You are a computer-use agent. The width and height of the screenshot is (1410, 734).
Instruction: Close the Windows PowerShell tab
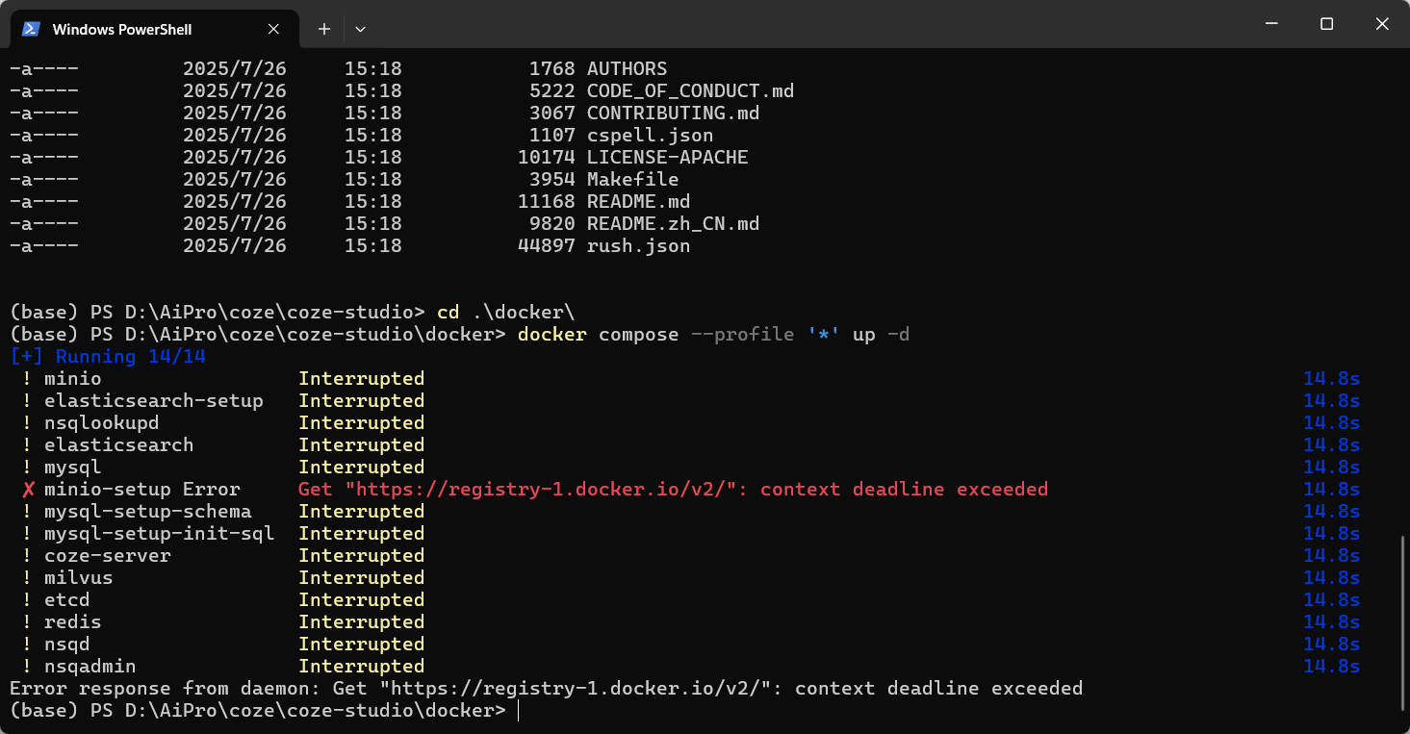pyautogui.click(x=274, y=29)
